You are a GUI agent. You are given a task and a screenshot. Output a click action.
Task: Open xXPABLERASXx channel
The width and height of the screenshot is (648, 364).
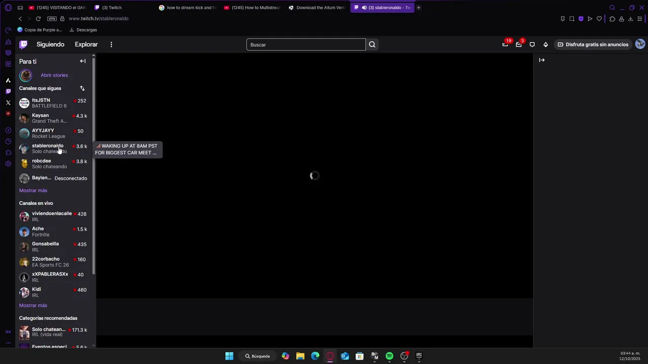pos(55,277)
